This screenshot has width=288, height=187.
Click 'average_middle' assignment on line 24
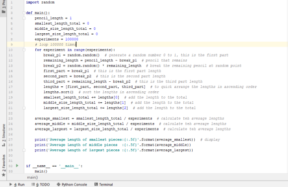pos(94,124)
